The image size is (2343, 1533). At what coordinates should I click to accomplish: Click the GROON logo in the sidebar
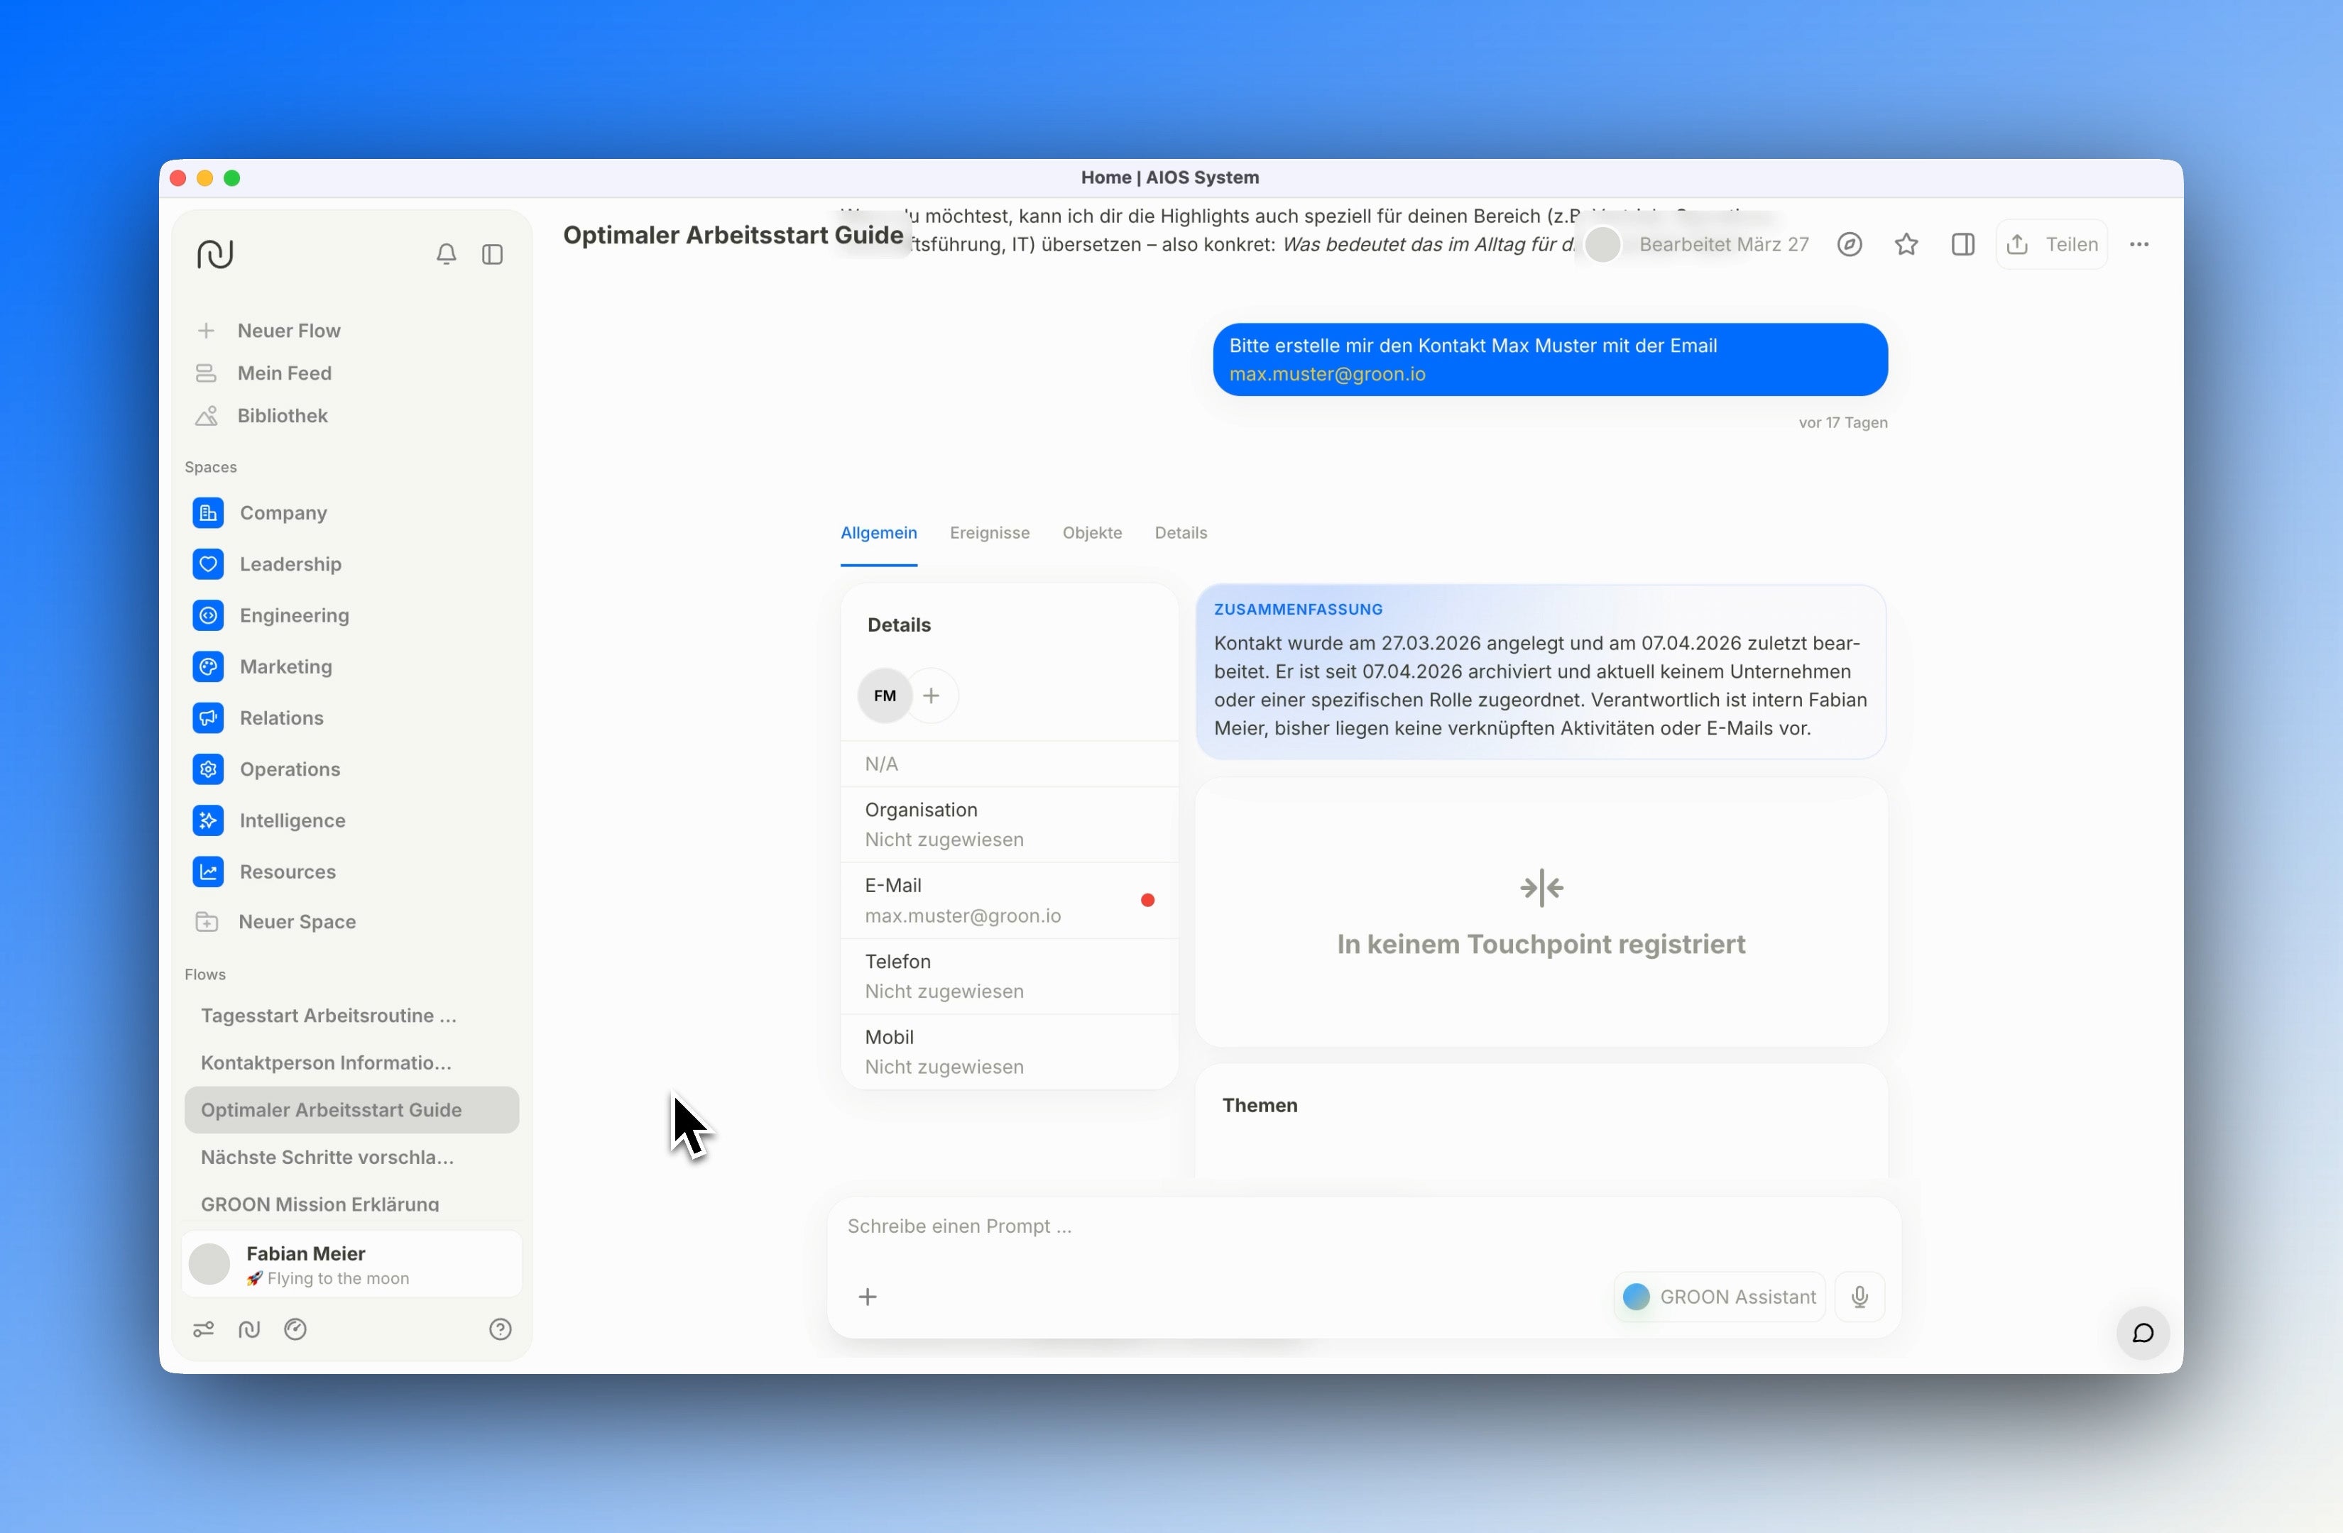[x=214, y=254]
